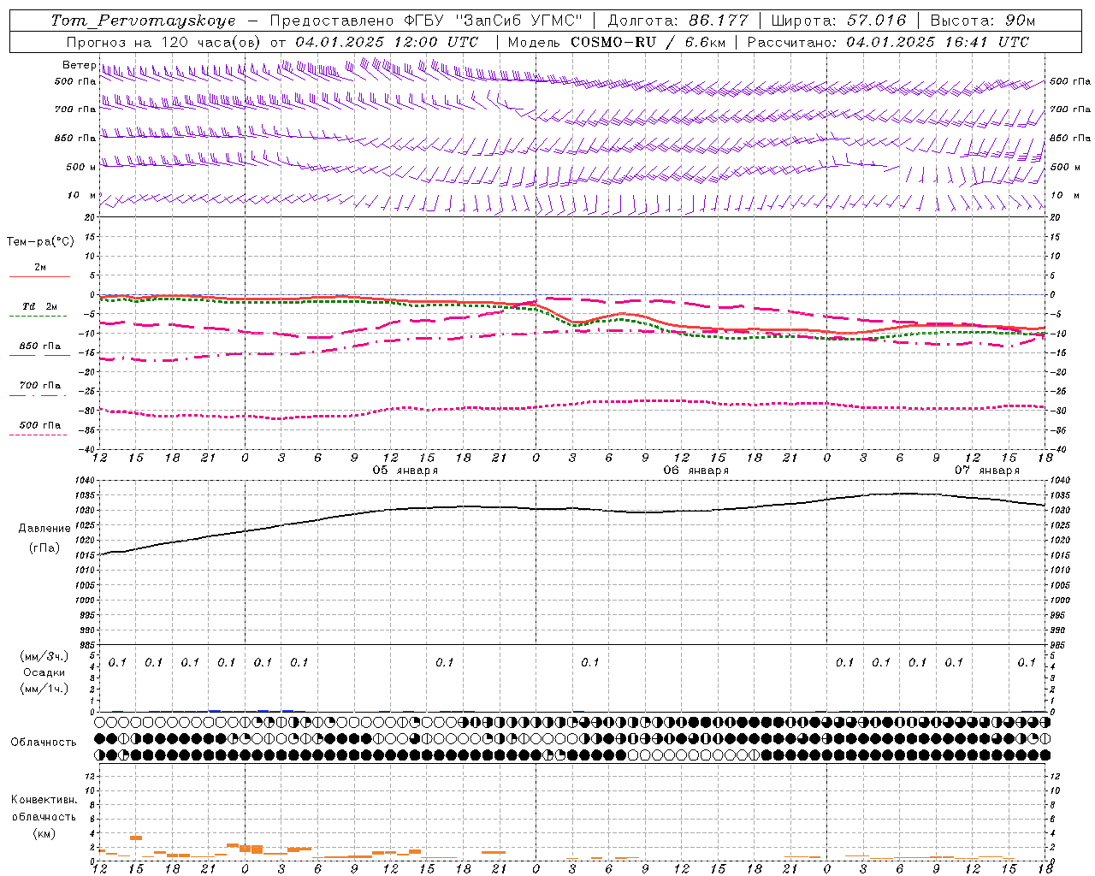Click the station name Tom_Pervomayskoye
The height and width of the screenshot is (876, 1095).
[x=143, y=21]
